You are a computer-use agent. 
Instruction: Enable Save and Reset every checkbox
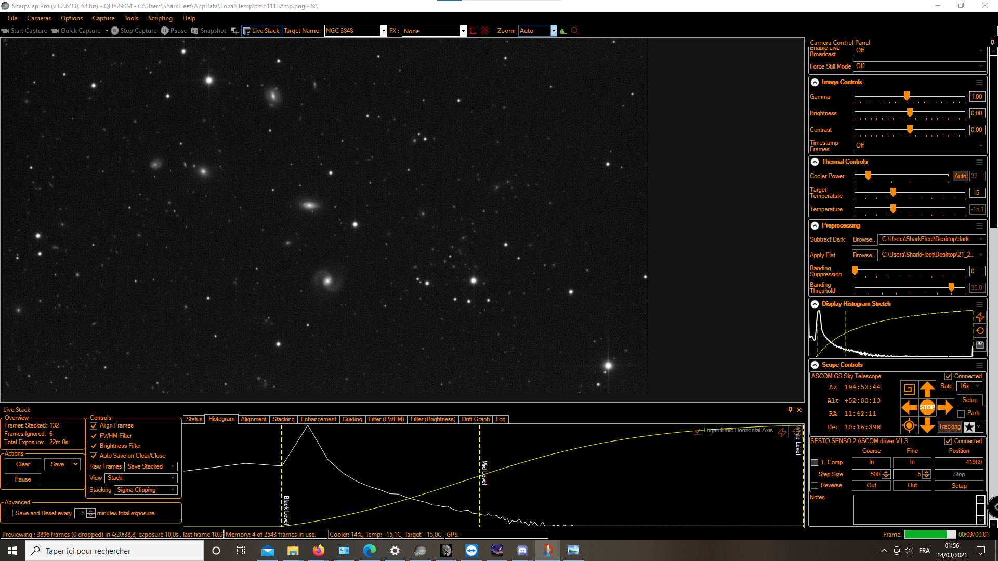pos(9,513)
